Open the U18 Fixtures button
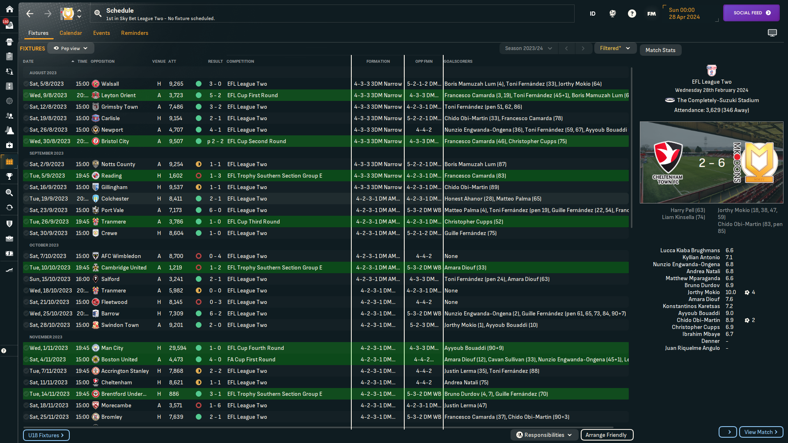This screenshot has width=788, height=443. (x=46, y=435)
